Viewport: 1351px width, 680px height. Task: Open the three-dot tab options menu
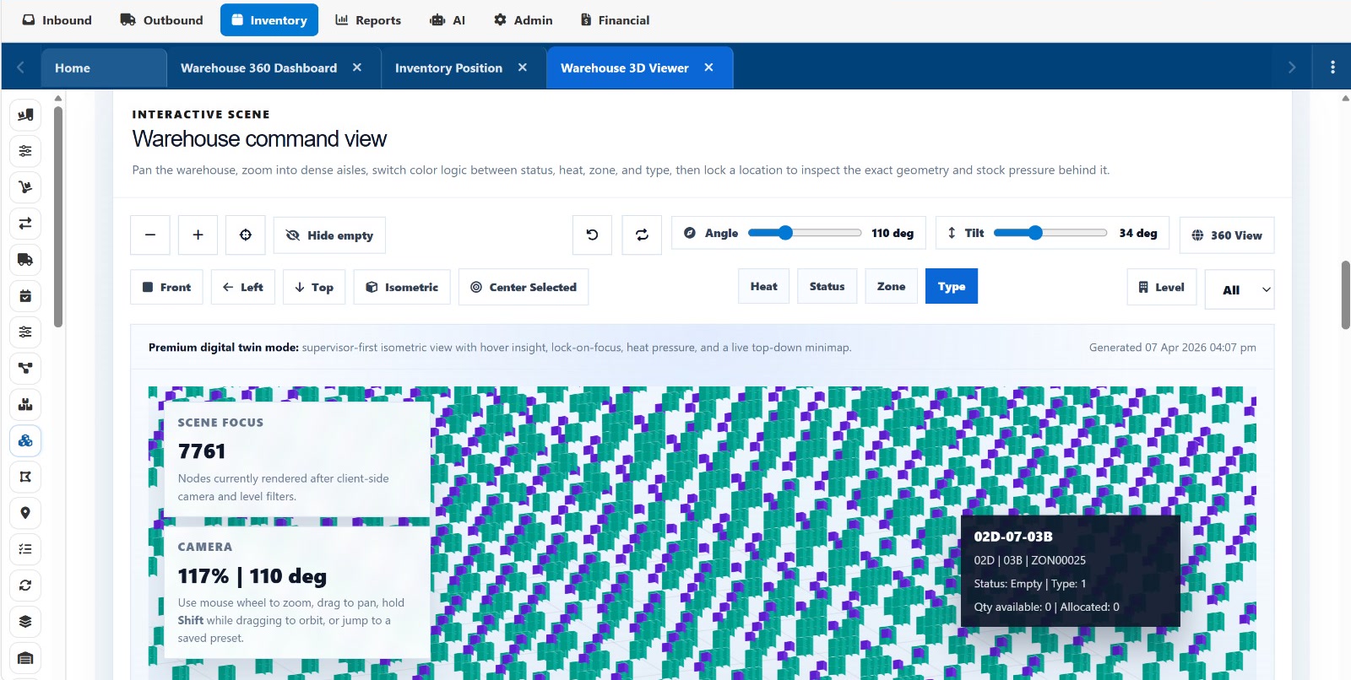[x=1332, y=67]
